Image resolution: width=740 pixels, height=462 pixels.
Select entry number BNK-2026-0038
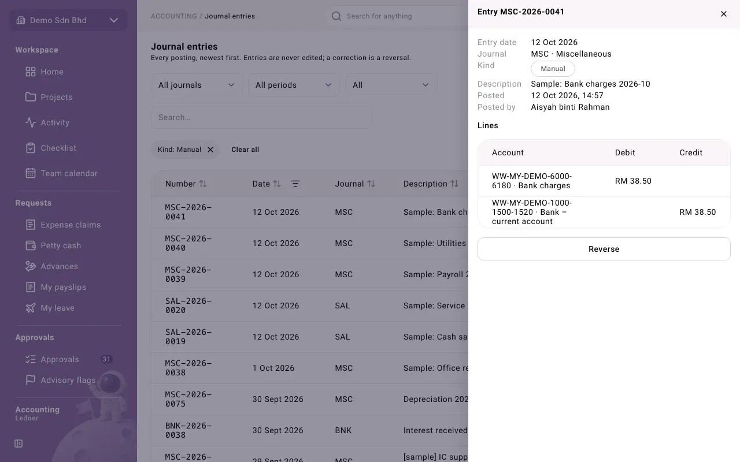(188, 430)
